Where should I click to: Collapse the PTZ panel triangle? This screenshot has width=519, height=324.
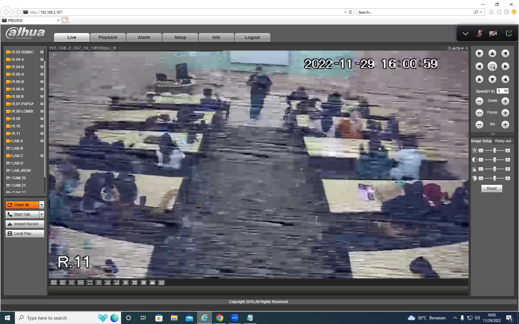point(493,134)
